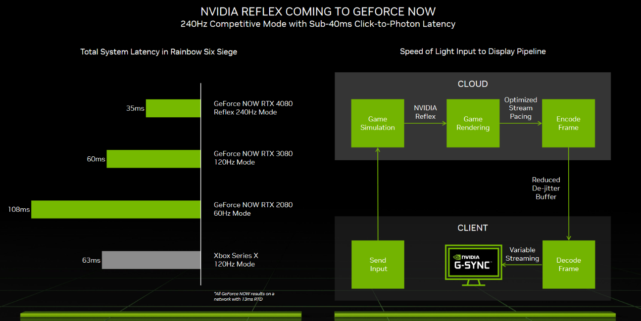Click the "Xbox Series X" label
Image resolution: width=641 pixels, height=321 pixels.
click(236, 256)
